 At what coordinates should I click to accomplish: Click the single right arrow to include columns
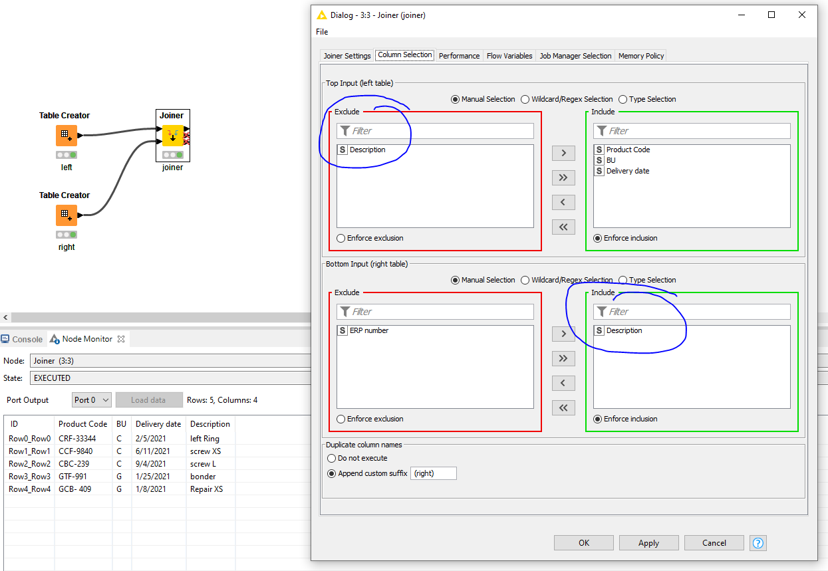pyautogui.click(x=563, y=153)
